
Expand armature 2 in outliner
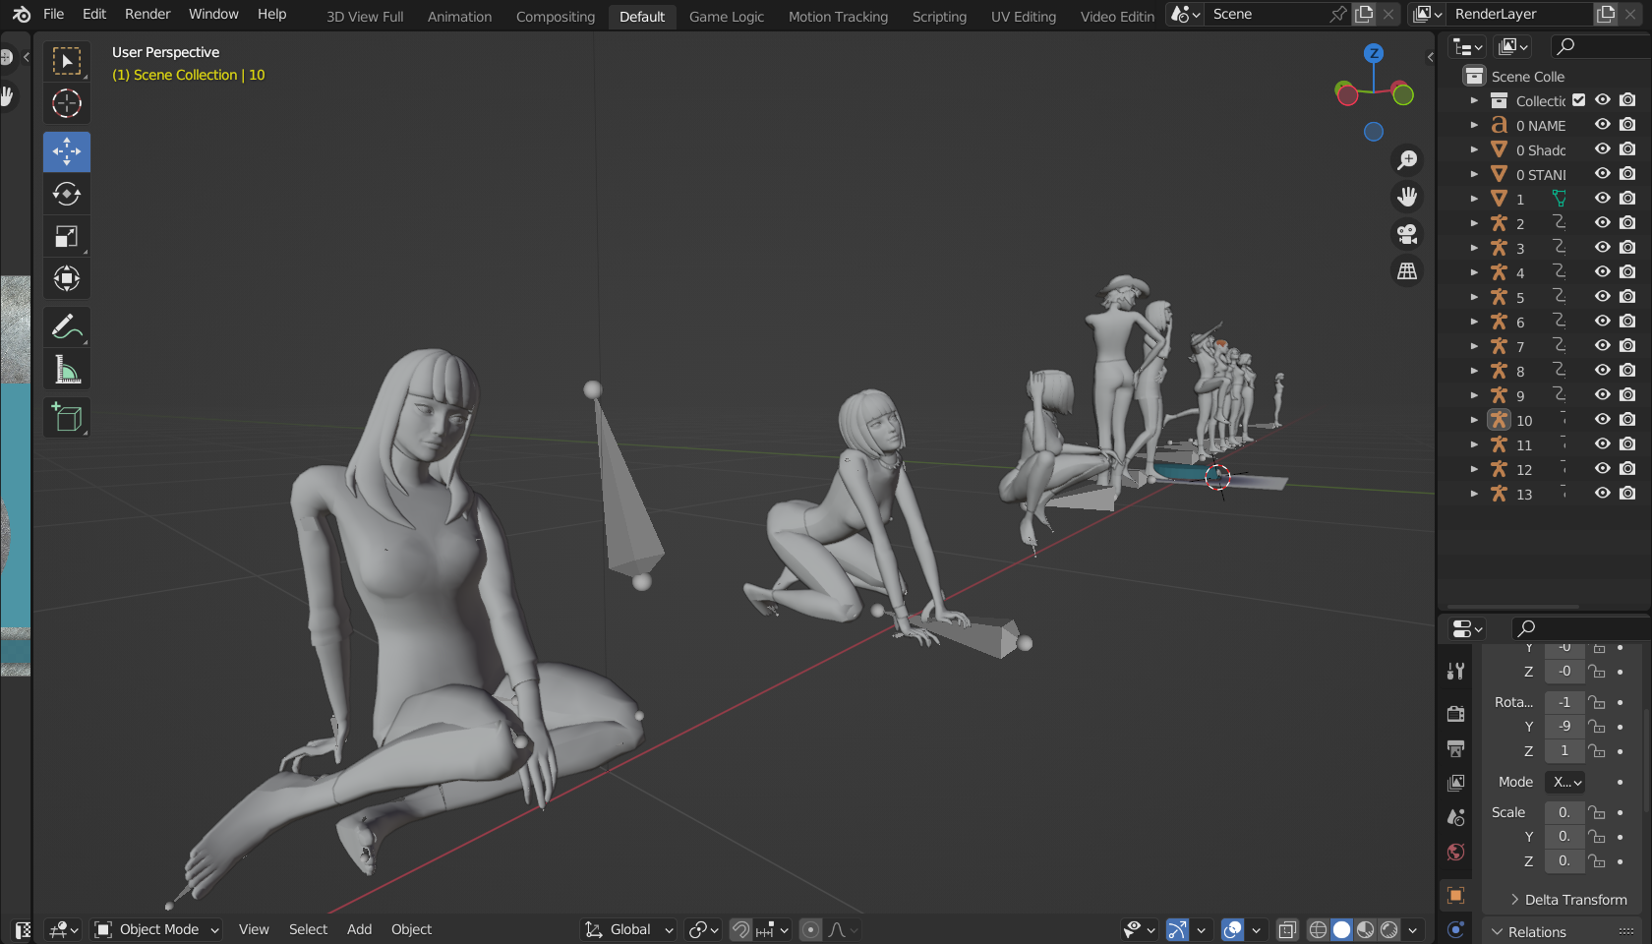tap(1474, 223)
